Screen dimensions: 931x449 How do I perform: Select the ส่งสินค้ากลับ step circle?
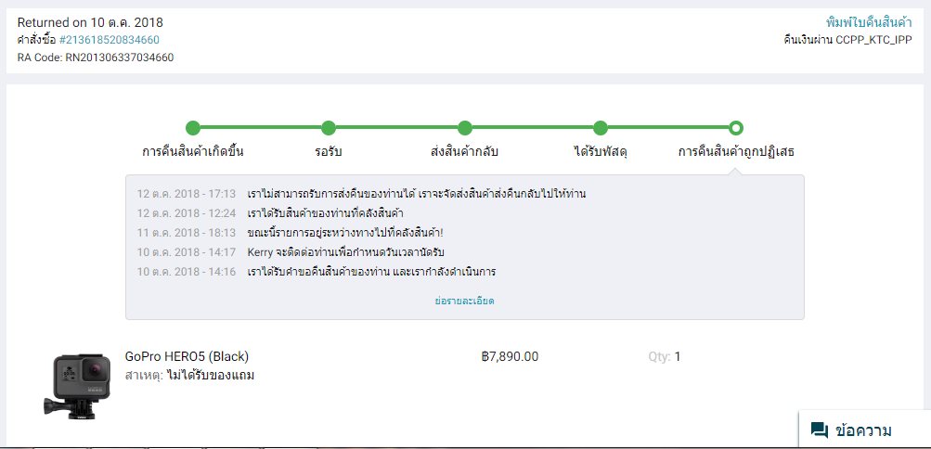(x=465, y=127)
